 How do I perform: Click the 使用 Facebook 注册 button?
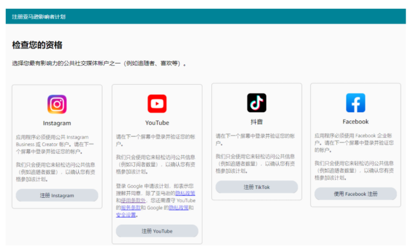[356, 194]
